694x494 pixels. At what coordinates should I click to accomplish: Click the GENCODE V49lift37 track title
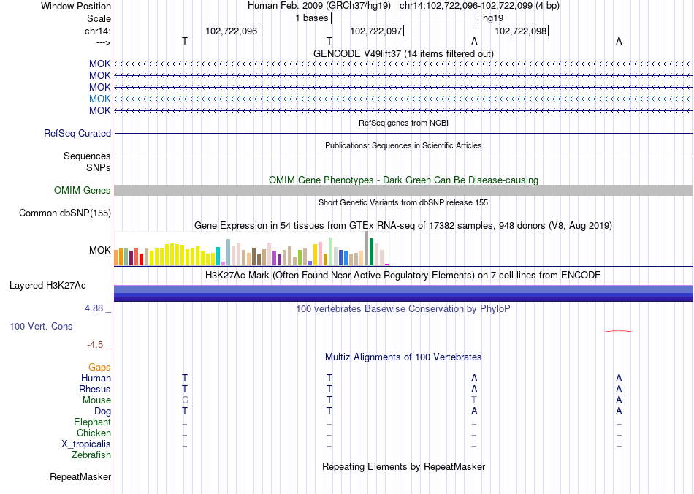click(403, 53)
